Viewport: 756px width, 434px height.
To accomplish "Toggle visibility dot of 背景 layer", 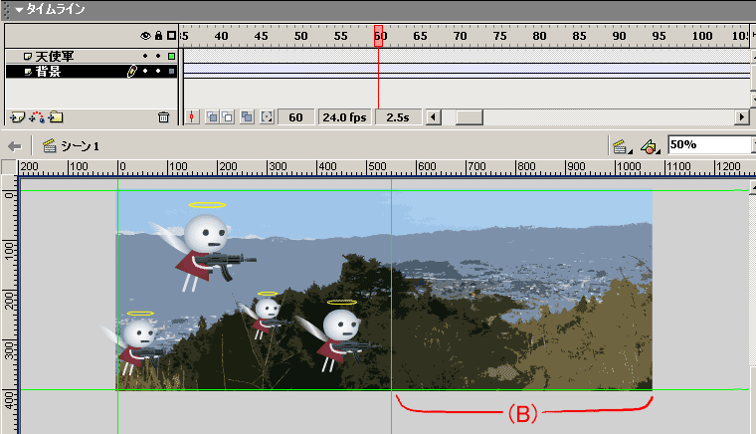I will click(x=145, y=71).
